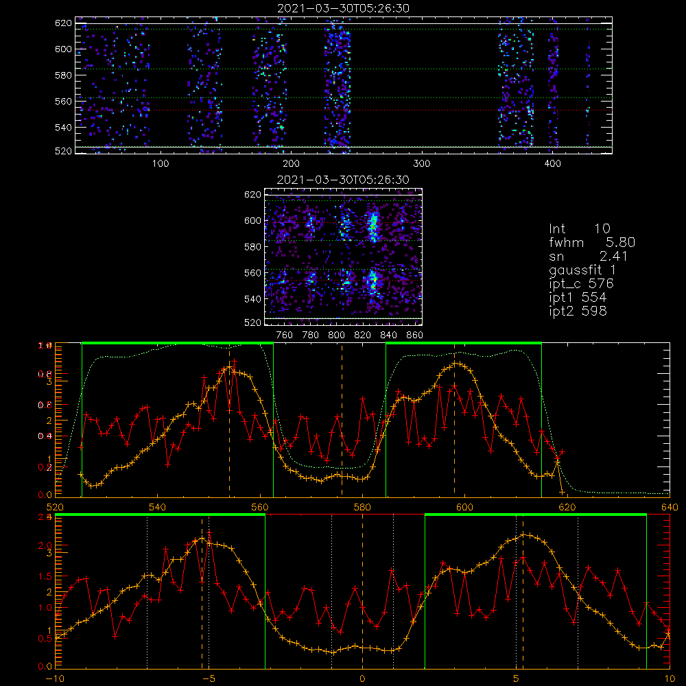
Task: Click red y-axis label 1.5 of bottom plot
Action: 45,576
